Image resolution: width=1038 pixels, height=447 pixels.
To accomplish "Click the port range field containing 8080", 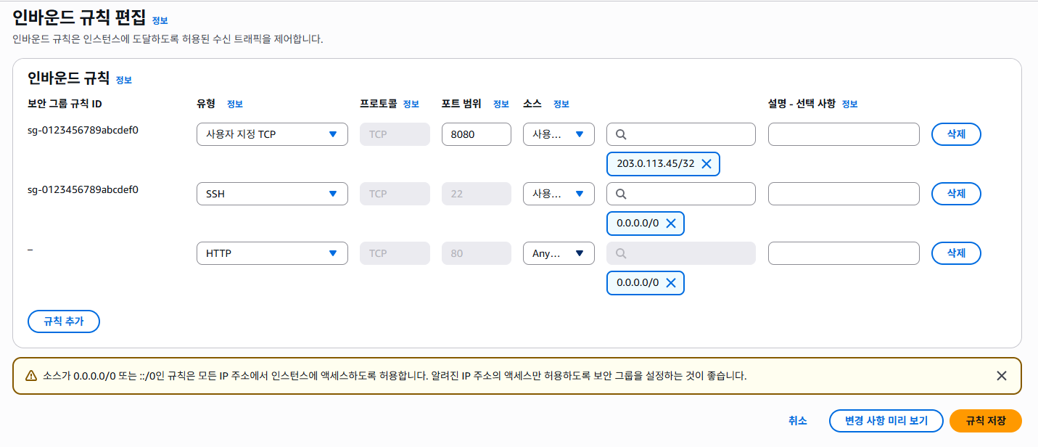I will click(x=477, y=134).
